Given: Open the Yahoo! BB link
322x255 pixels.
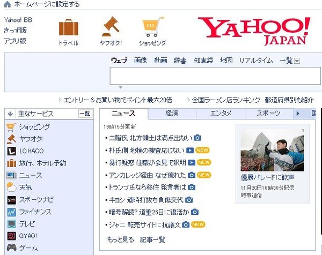Looking at the screenshot, I should coord(18,20).
